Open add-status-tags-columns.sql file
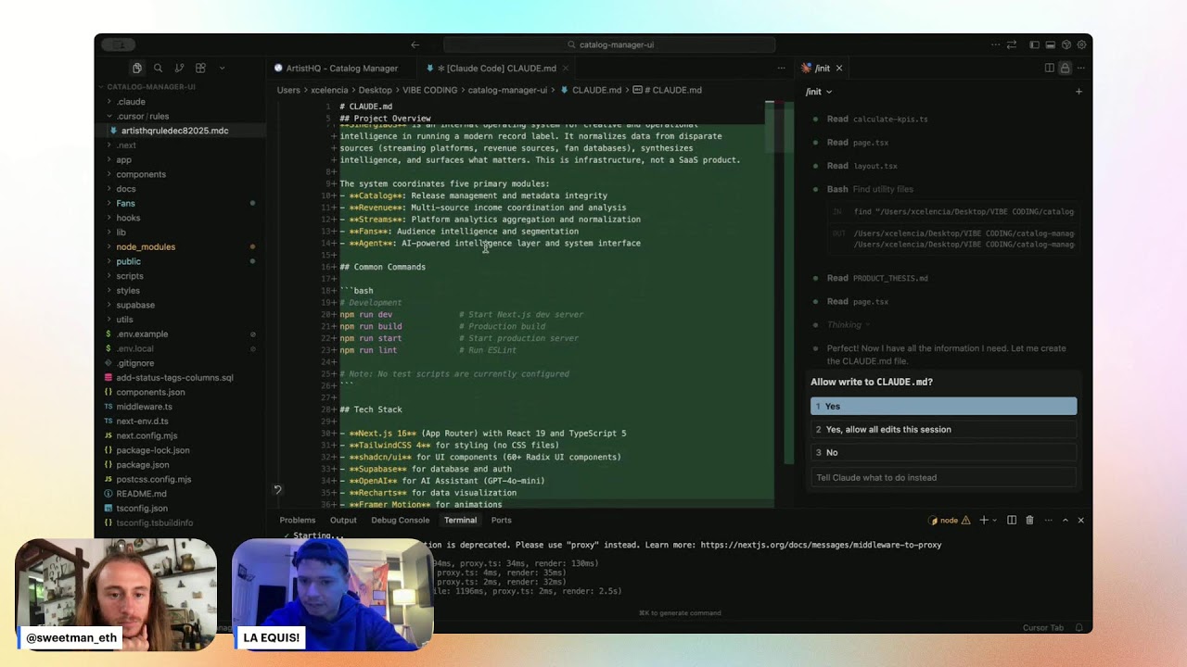 [174, 377]
